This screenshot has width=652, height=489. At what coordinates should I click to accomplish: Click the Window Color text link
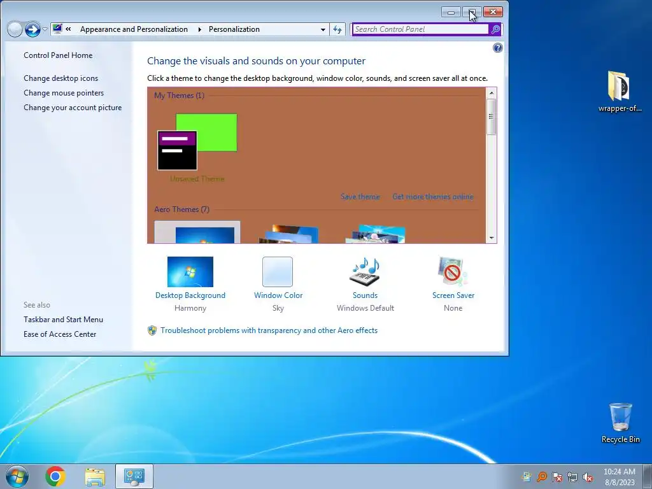point(278,295)
